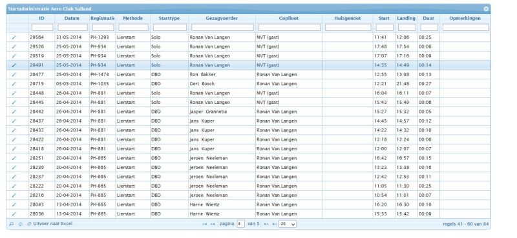Edit row with ID 29526

click(14, 46)
